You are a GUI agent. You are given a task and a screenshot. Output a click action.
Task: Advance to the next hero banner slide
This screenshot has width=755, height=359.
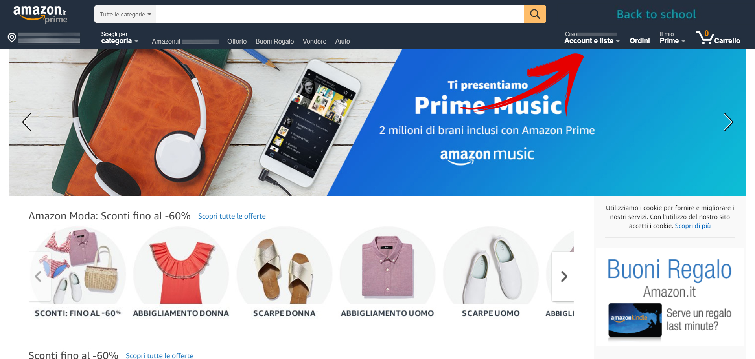coord(728,122)
